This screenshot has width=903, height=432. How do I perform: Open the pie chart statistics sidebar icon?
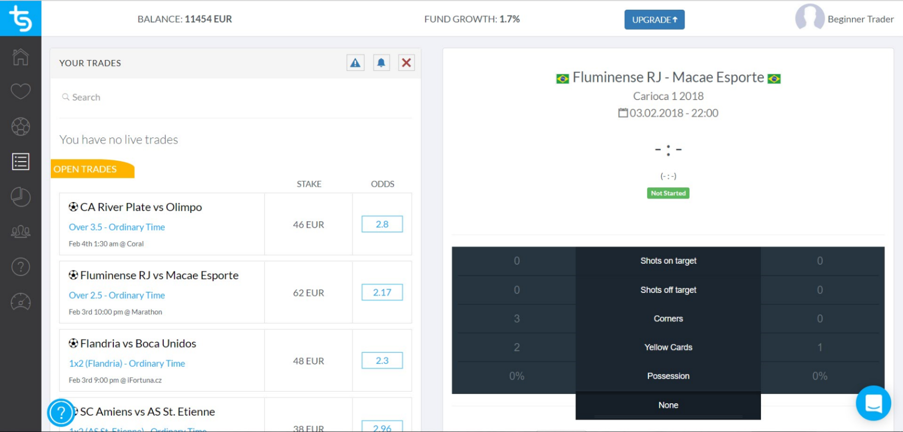pos(21,197)
